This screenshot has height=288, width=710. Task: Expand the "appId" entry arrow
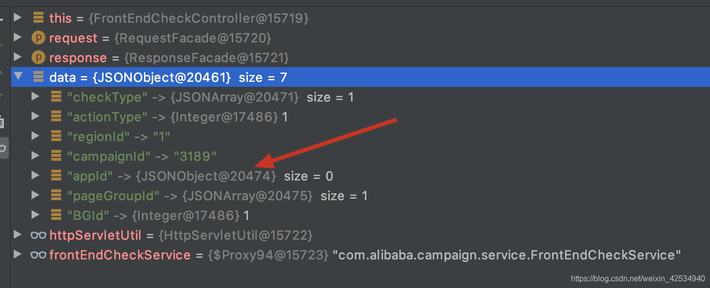35,176
